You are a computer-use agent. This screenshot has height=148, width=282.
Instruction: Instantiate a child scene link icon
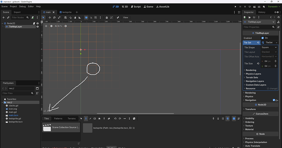pos(8,18)
